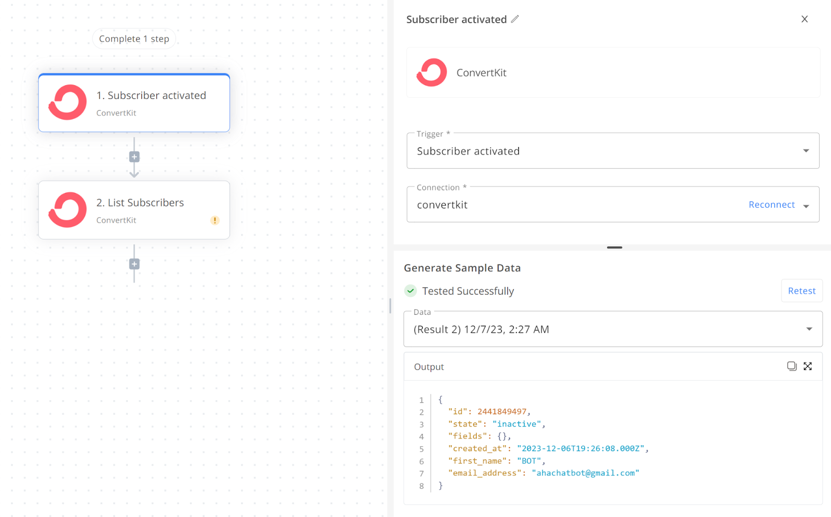Select the Subscriber activated workflow step card

tap(134, 103)
